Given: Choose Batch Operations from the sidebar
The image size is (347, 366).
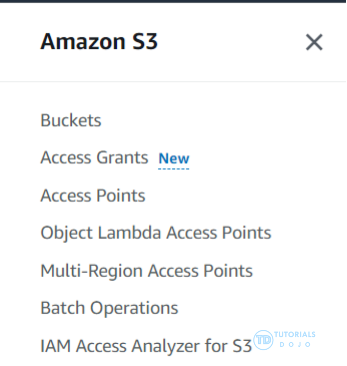Looking at the screenshot, I should tap(109, 308).
